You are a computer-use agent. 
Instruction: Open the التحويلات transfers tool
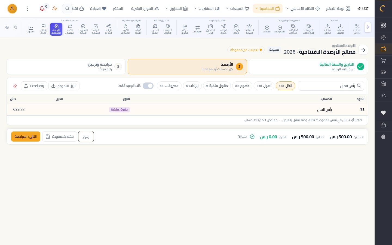click(197, 29)
